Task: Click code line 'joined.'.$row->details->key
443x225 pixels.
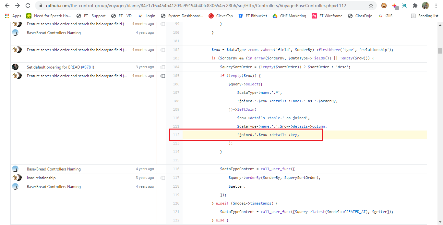Action: [268, 135]
